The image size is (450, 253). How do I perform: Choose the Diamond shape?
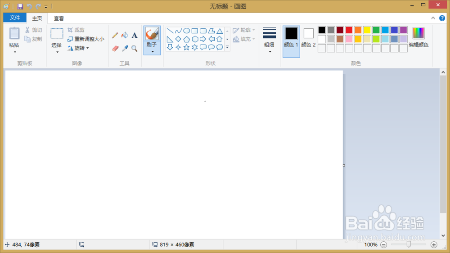point(178,39)
